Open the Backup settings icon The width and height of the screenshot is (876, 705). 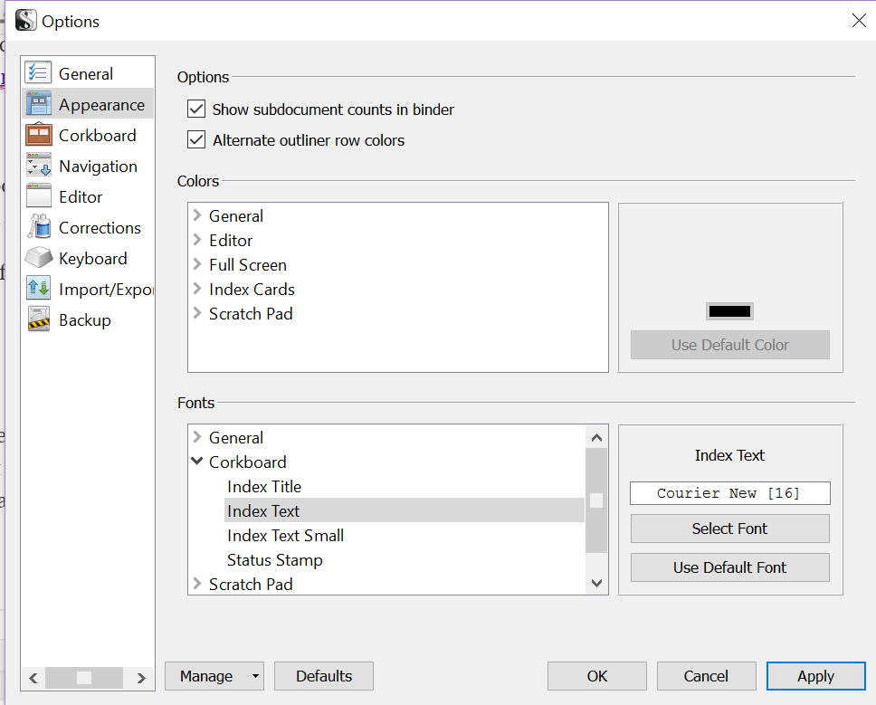(x=38, y=319)
